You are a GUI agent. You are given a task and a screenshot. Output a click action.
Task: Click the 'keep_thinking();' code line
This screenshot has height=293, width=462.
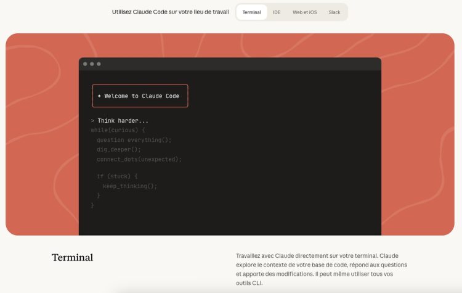pos(130,186)
